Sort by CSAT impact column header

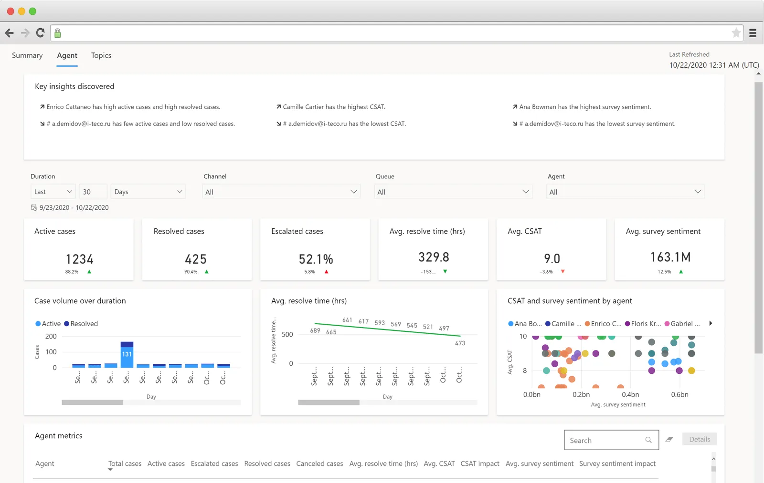coord(480,463)
